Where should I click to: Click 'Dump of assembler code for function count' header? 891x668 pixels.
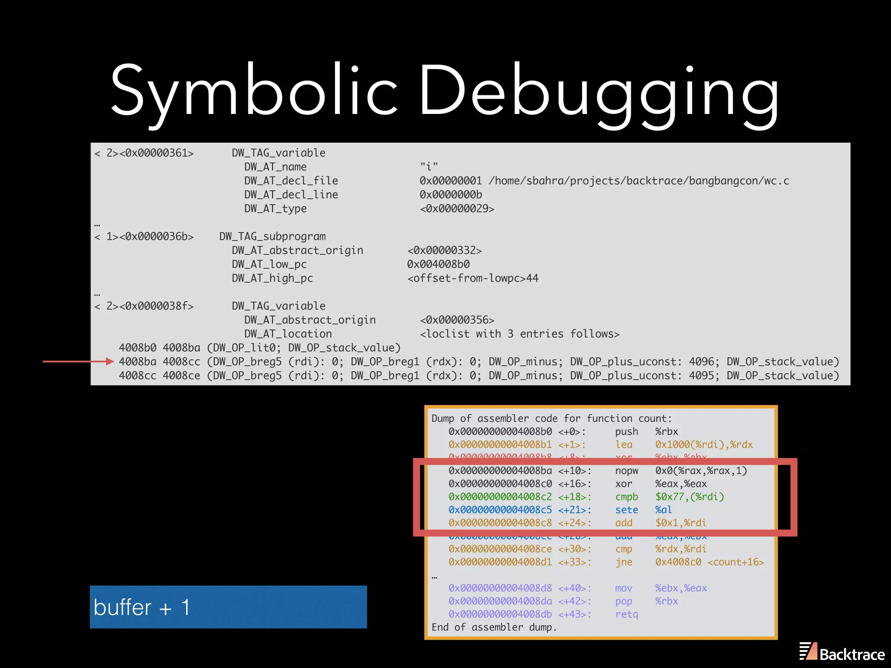tap(552, 418)
